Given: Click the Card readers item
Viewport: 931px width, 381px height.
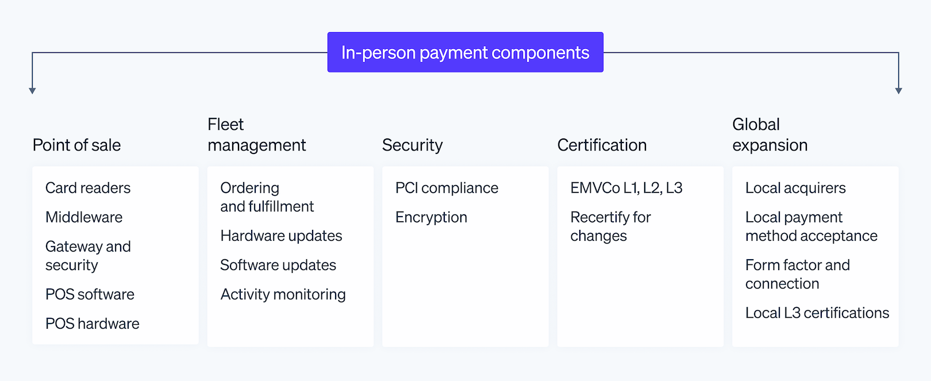Looking at the screenshot, I should click(x=88, y=188).
